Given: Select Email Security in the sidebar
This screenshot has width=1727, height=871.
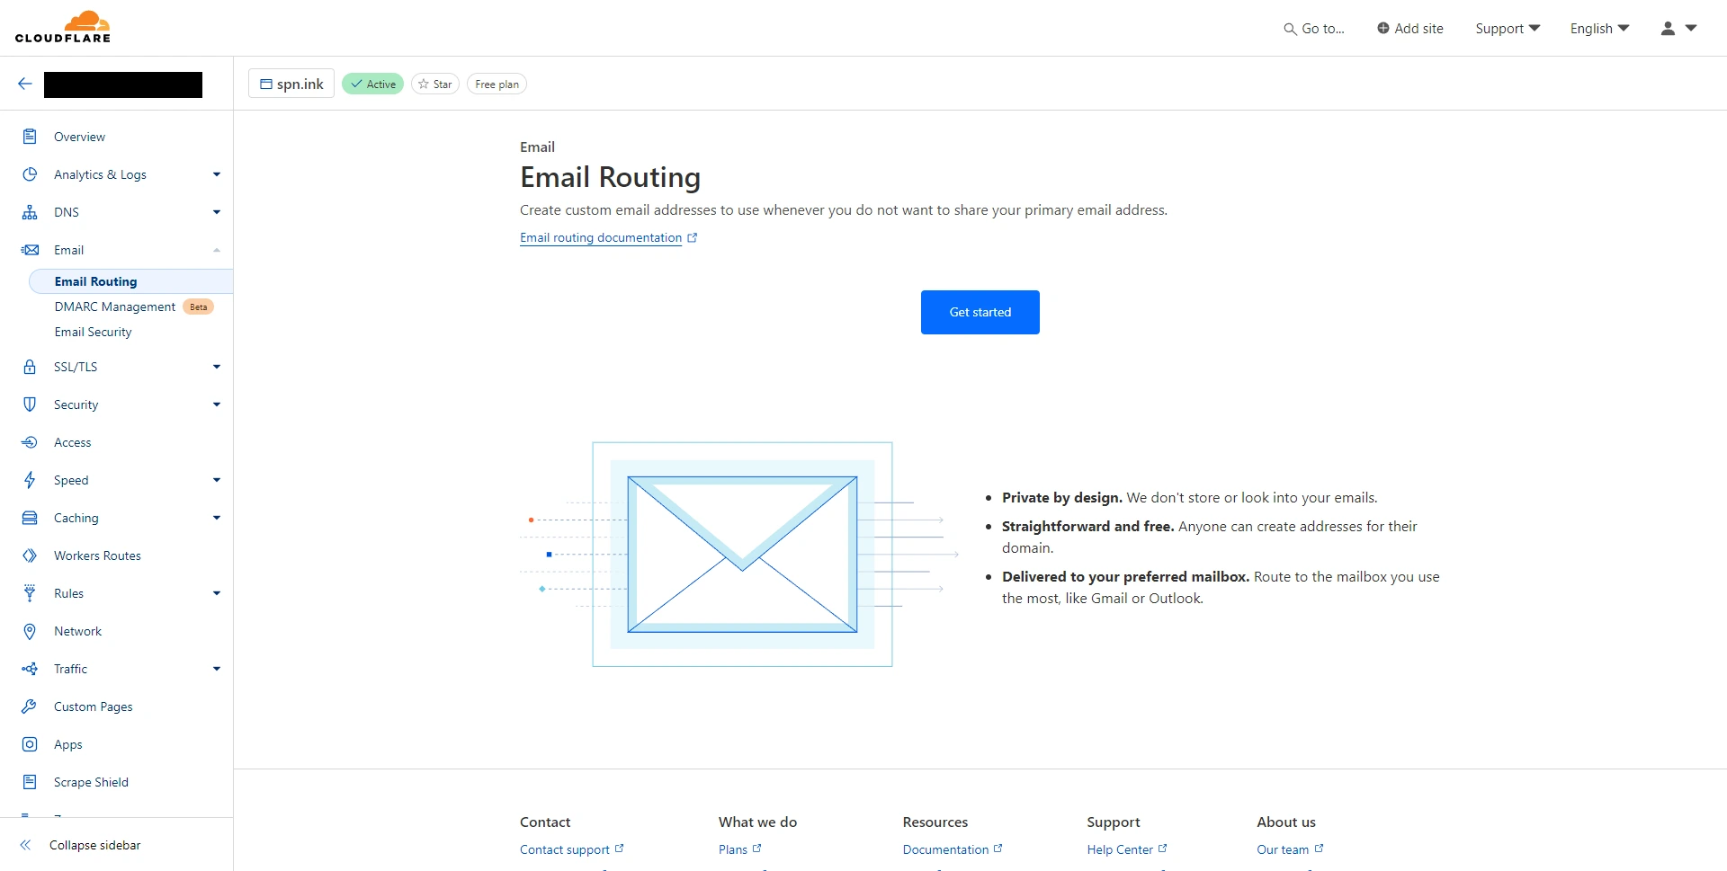Looking at the screenshot, I should [x=93, y=332].
